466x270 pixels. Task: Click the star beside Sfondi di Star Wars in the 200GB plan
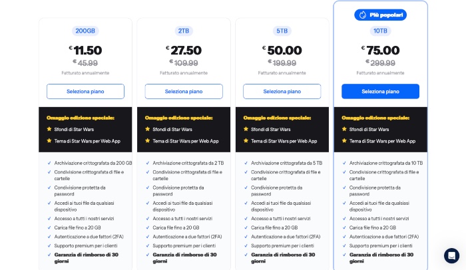[49, 129]
